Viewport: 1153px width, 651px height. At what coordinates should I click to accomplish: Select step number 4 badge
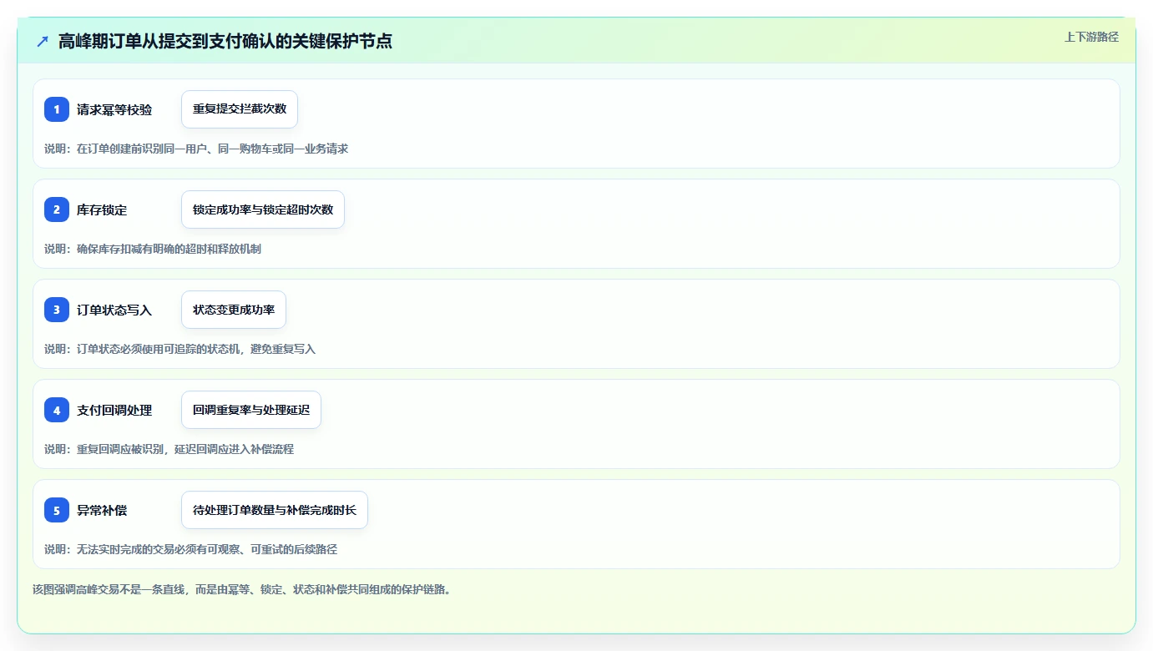pyautogui.click(x=57, y=410)
